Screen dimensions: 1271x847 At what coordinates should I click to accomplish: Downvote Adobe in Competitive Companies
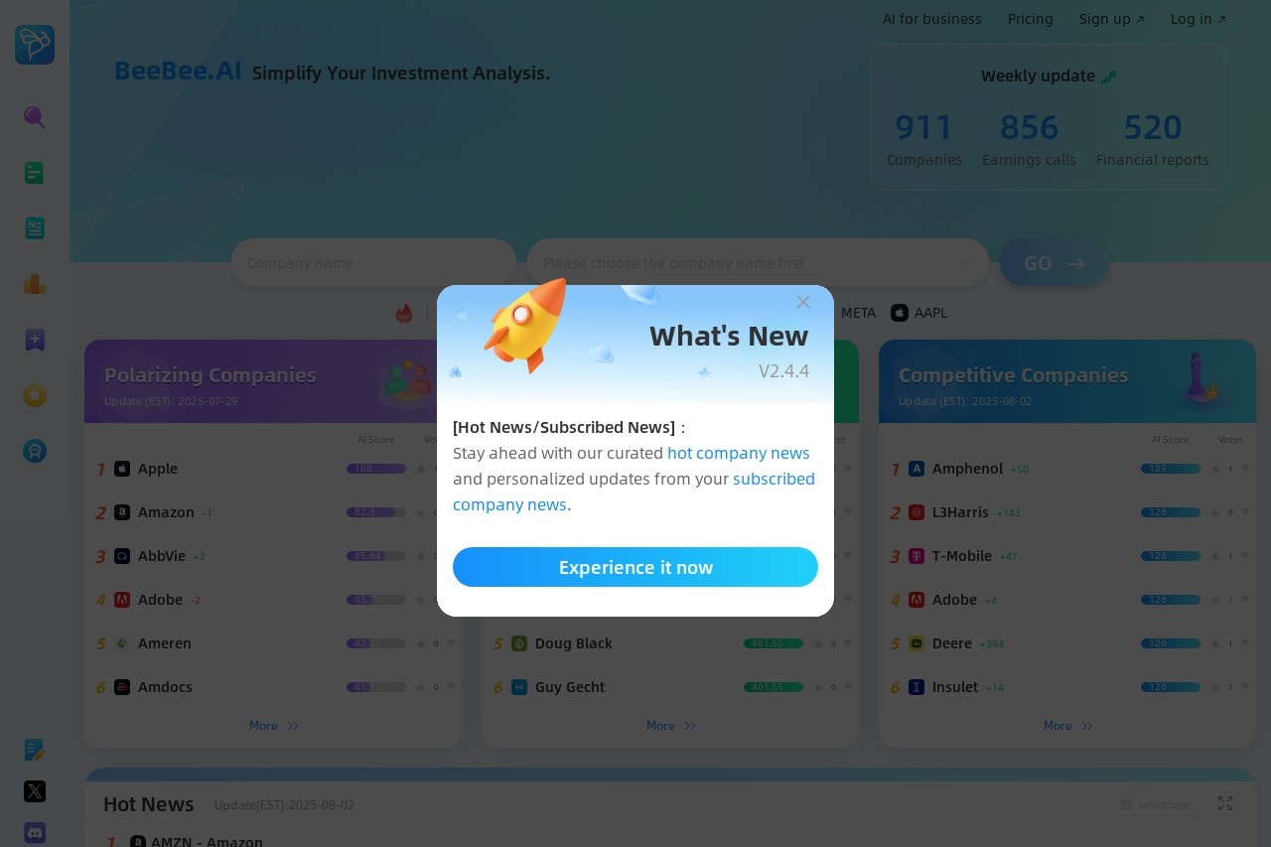click(1245, 600)
